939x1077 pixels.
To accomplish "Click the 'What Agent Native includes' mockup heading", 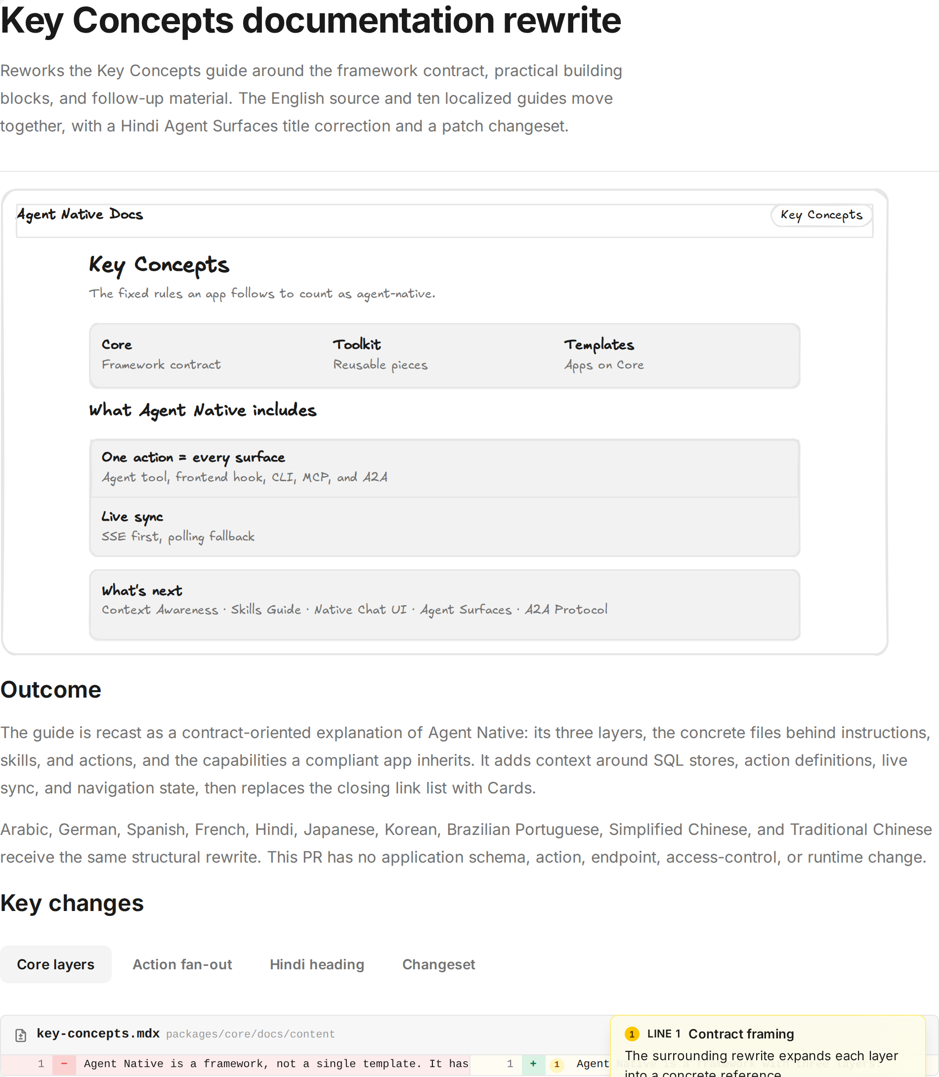I will click(x=203, y=410).
